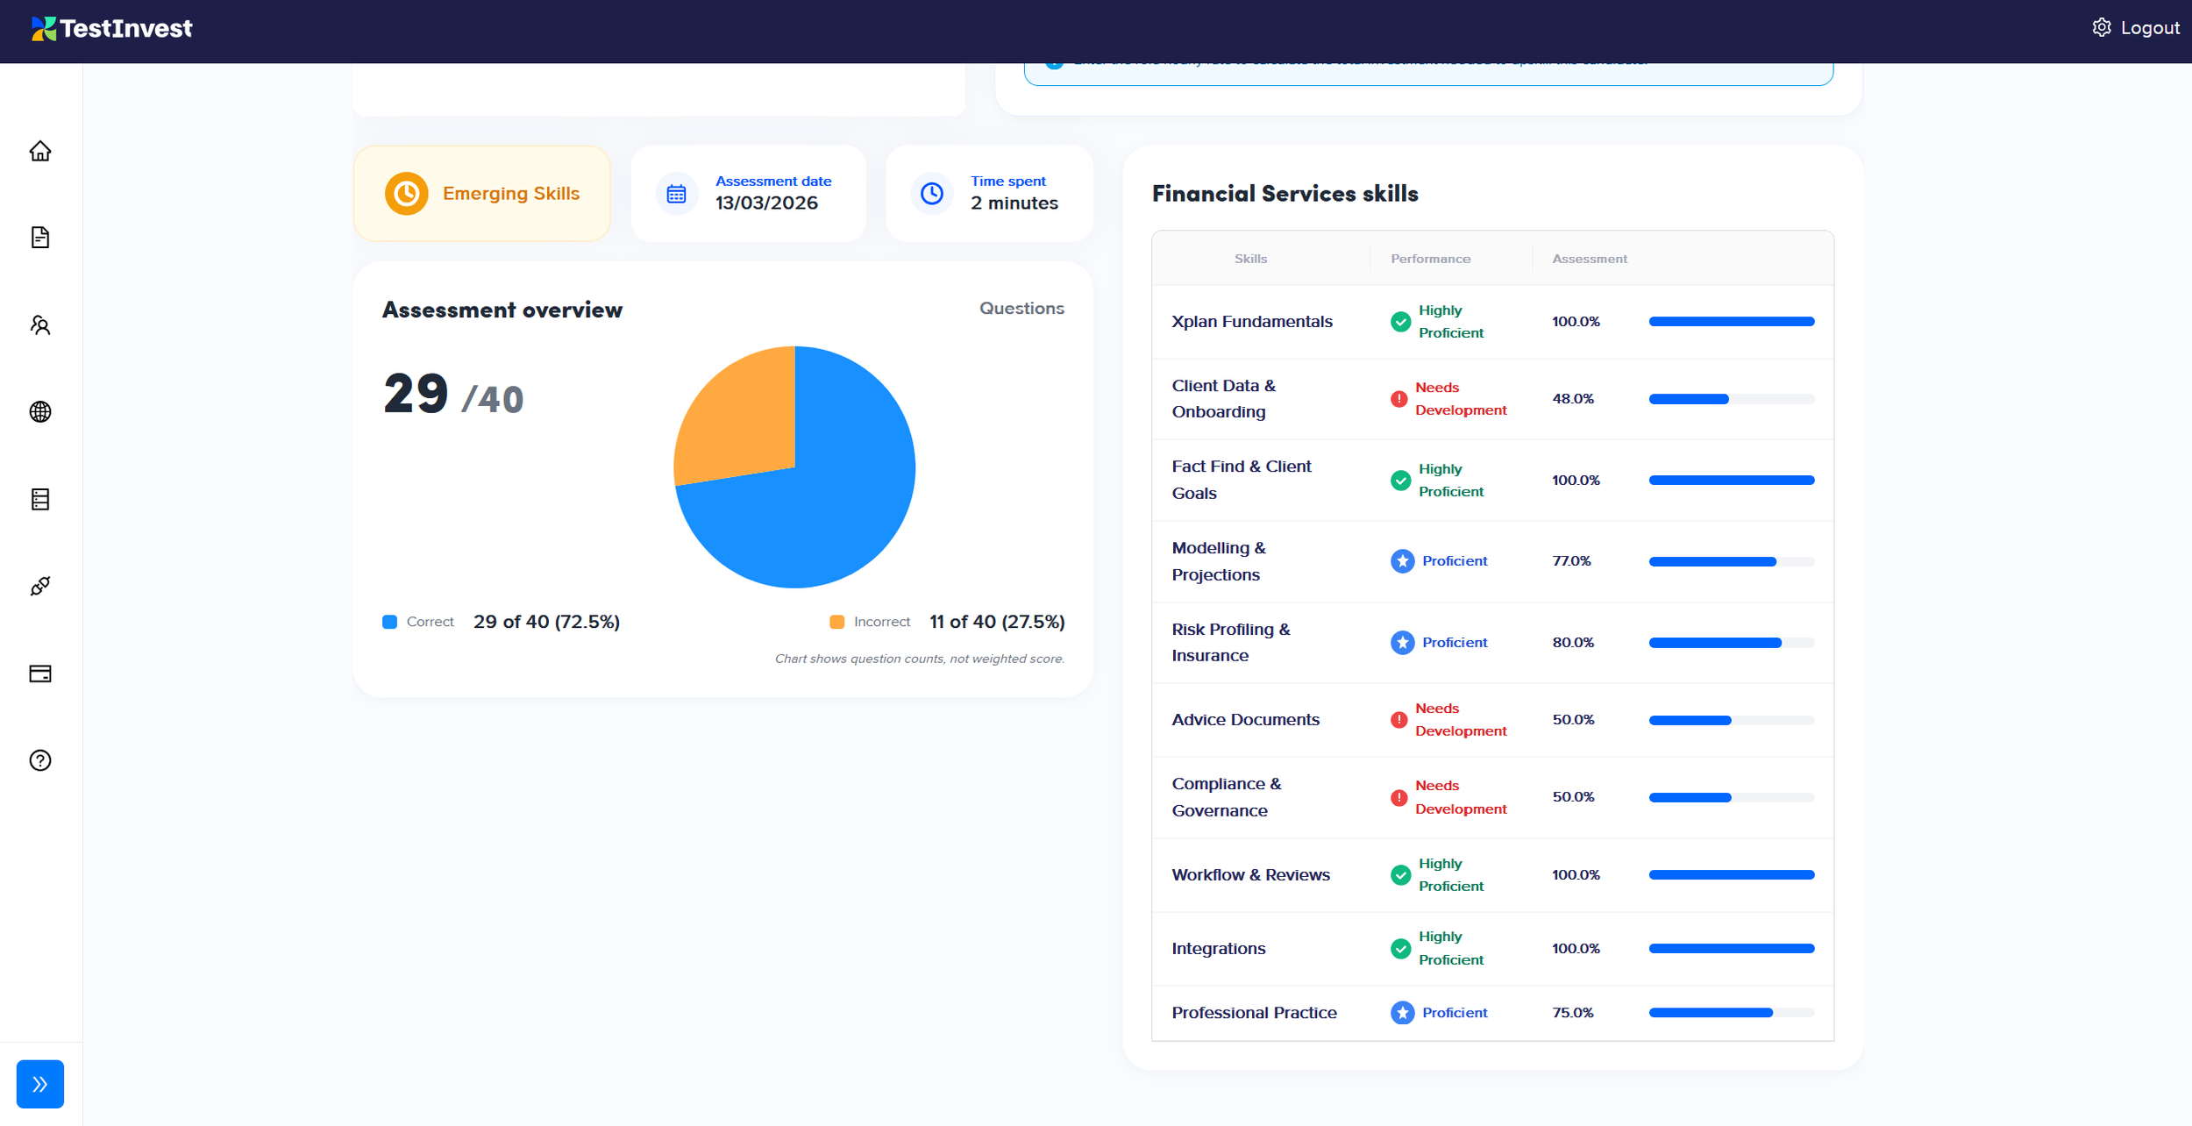Click the Performance column header
2192x1126 pixels.
tap(1430, 259)
